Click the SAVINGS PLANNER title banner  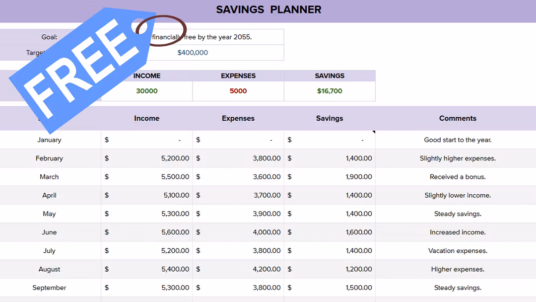[x=268, y=9]
